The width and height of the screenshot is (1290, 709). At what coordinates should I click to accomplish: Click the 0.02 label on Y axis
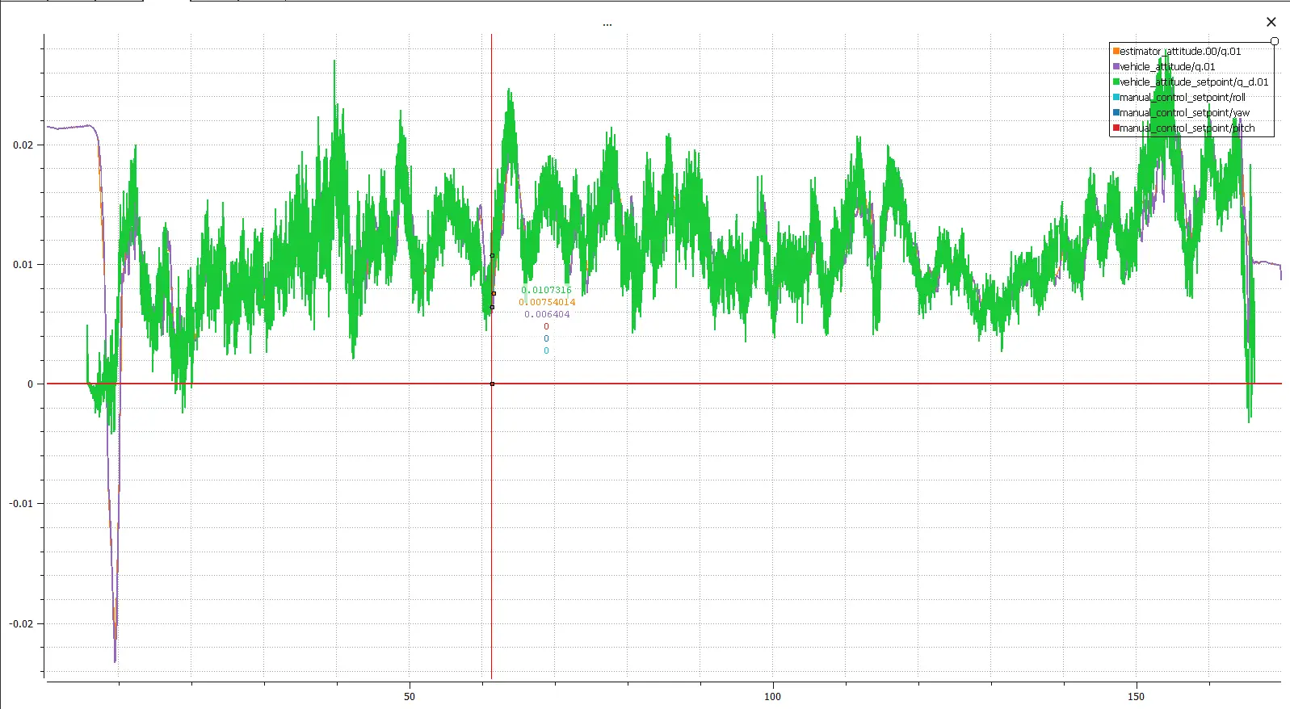click(x=23, y=145)
